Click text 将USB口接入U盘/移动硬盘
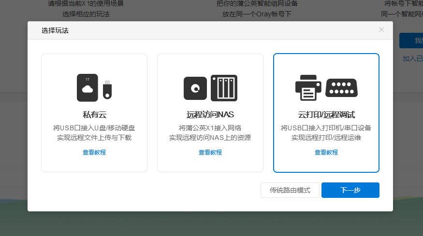This screenshot has width=423, height=236. click(94, 128)
